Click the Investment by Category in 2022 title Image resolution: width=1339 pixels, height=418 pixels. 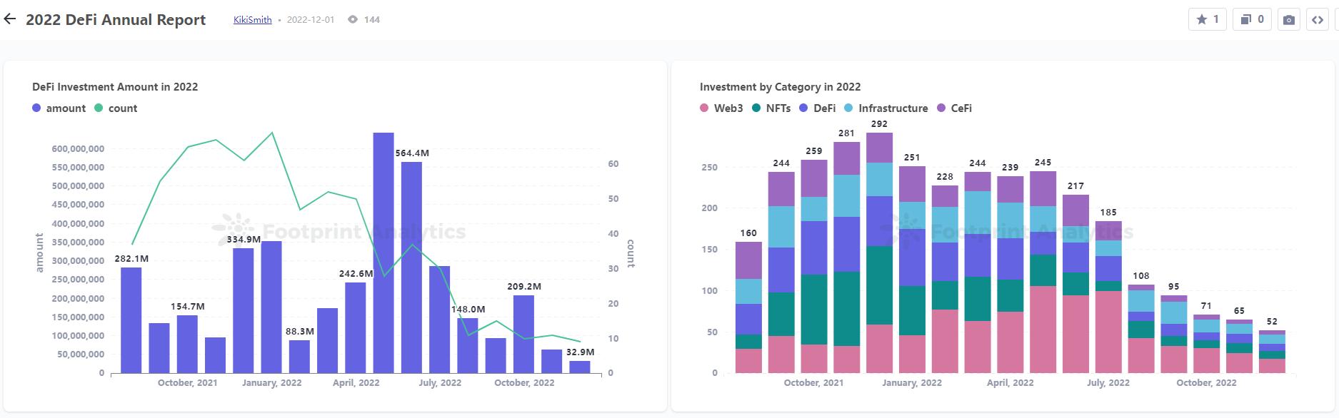(x=780, y=87)
